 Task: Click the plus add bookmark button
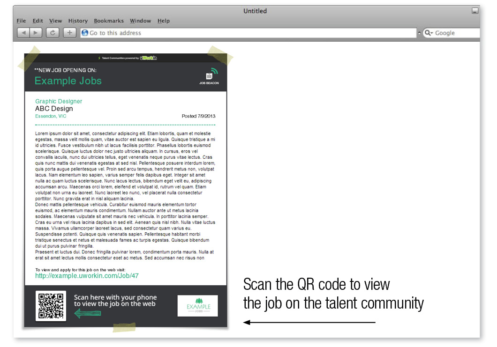pyautogui.click(x=69, y=33)
